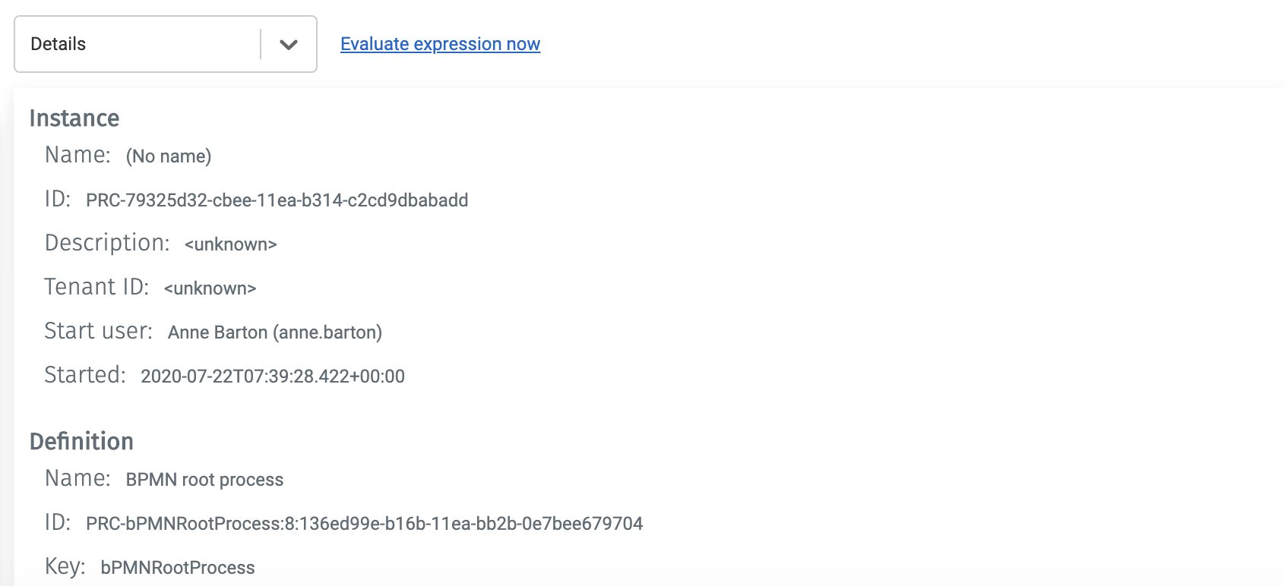Click the Description value <unknown>
This screenshot has width=1284, height=586.
pyautogui.click(x=230, y=244)
